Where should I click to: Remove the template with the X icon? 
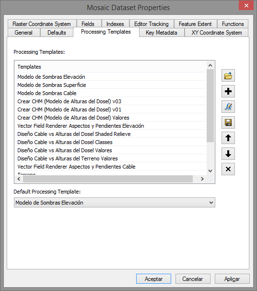coord(228,169)
